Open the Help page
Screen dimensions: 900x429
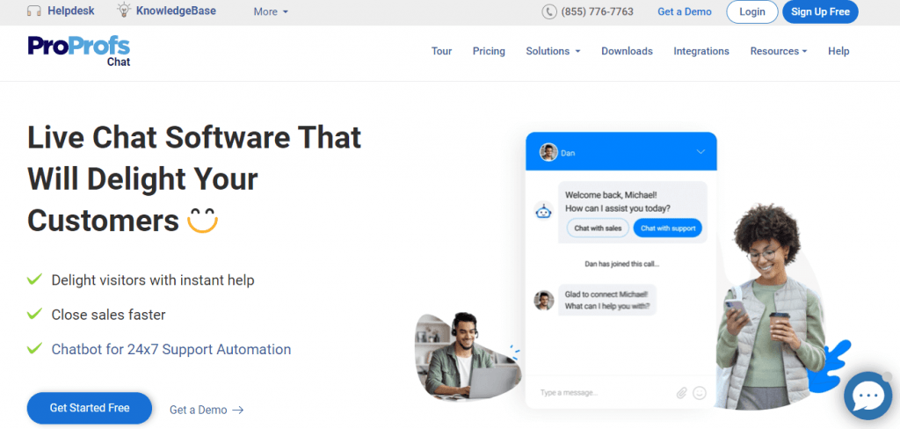(x=838, y=51)
